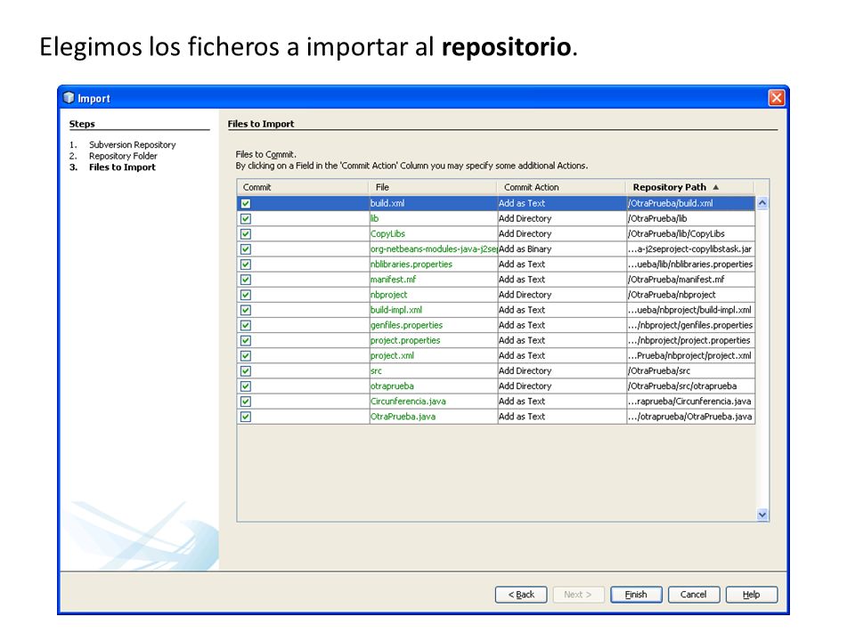Select the otraprueba file entry

(x=392, y=386)
